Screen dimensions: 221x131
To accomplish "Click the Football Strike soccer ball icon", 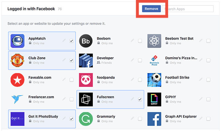I will (154, 80).
